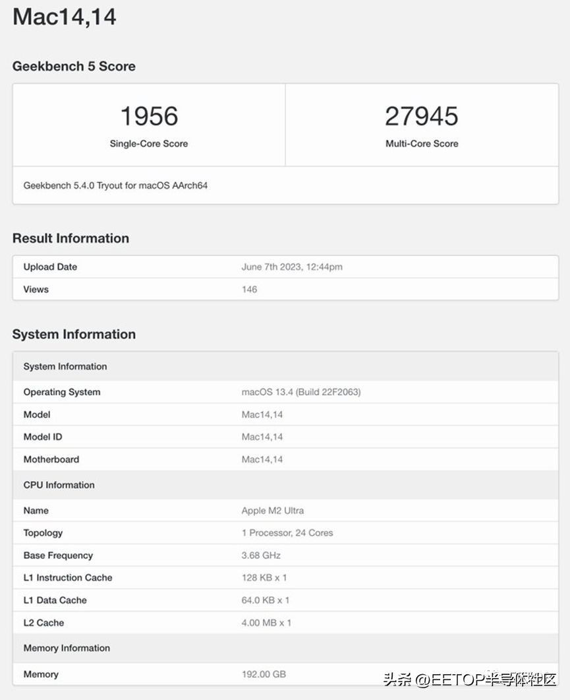Click the Motherboard row label
The height and width of the screenshot is (700, 570).
pos(51,459)
